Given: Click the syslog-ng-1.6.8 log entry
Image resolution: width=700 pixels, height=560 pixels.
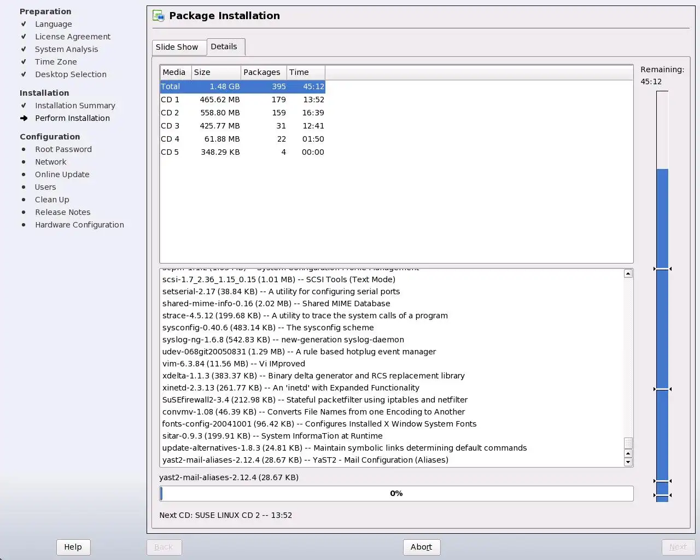Looking at the screenshot, I should pyautogui.click(x=283, y=340).
